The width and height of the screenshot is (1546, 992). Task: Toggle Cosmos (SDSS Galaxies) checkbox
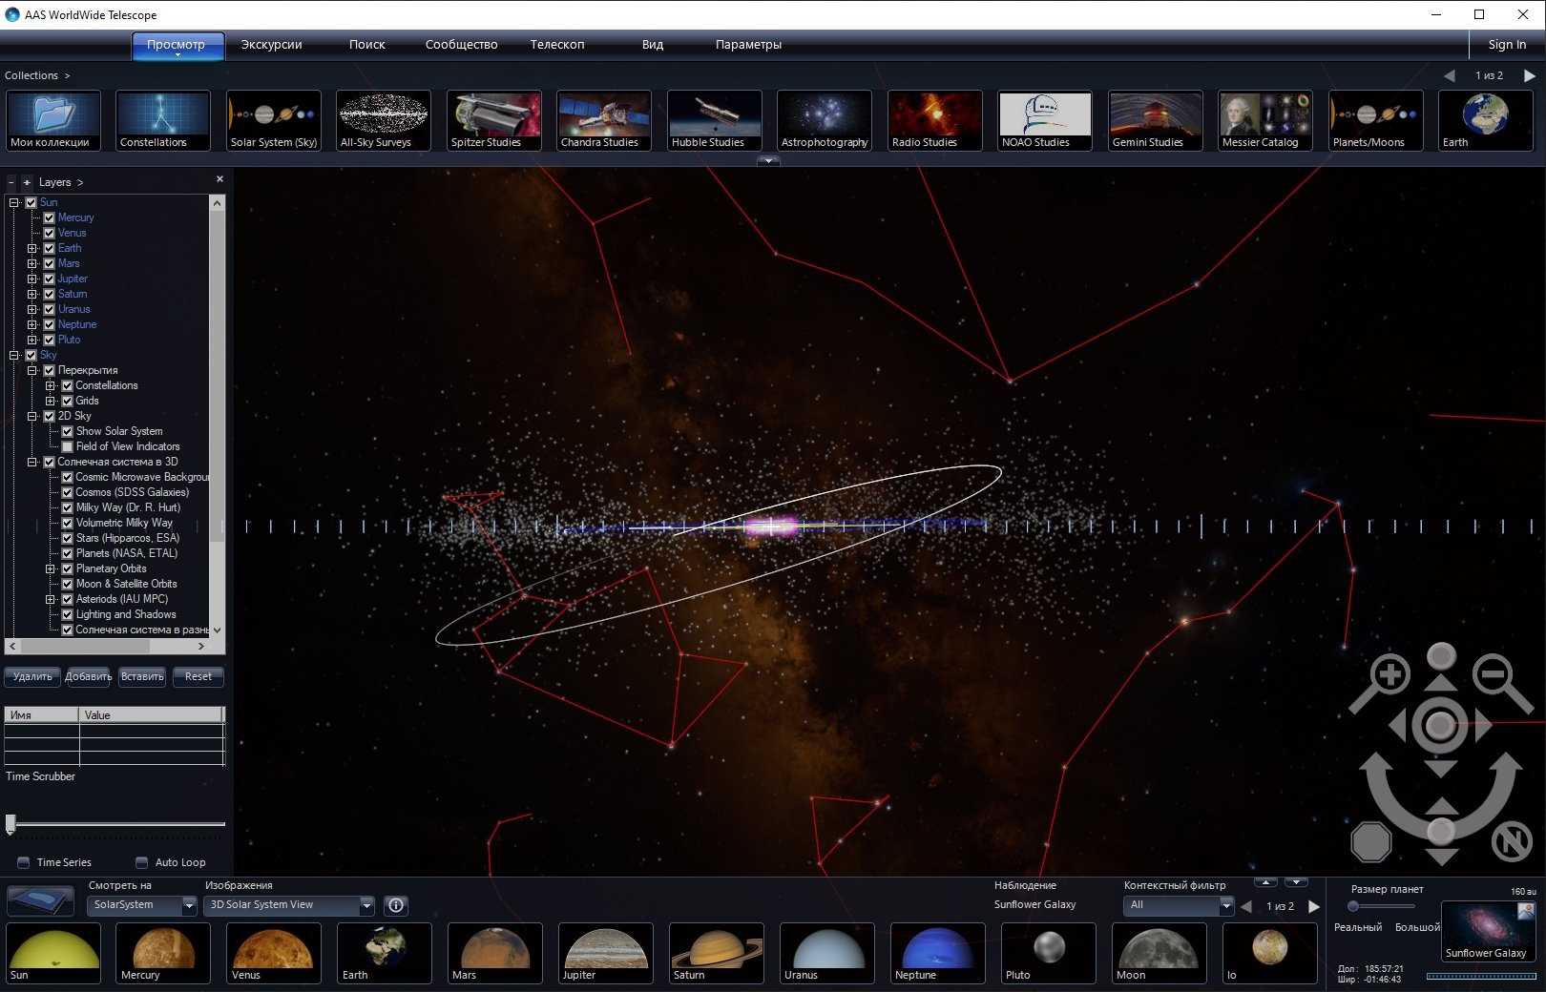pyautogui.click(x=67, y=492)
